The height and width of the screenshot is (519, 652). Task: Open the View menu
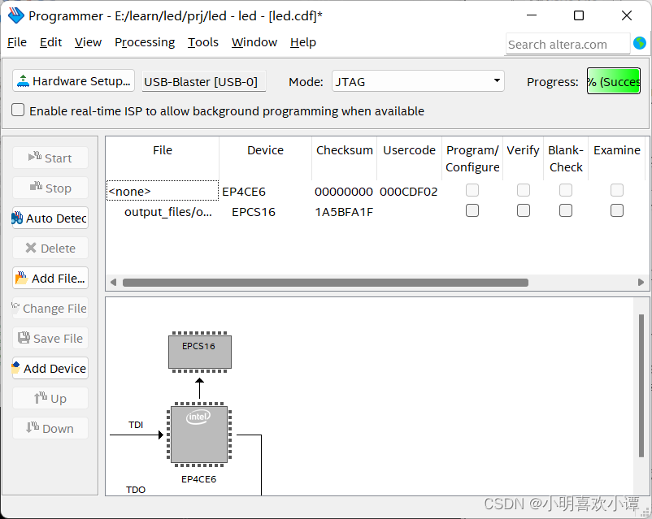click(88, 42)
